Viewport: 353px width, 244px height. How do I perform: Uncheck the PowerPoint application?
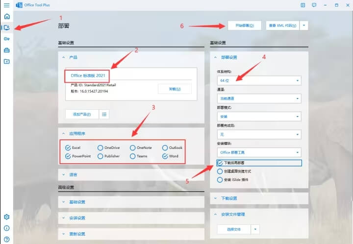coord(78,156)
